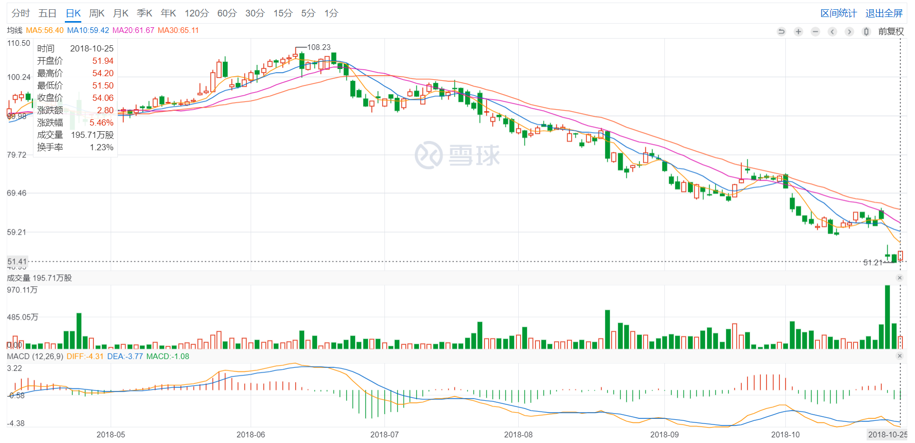The image size is (915, 443).
Task: Click the DEA:-3.77 value
Action: click(x=125, y=356)
